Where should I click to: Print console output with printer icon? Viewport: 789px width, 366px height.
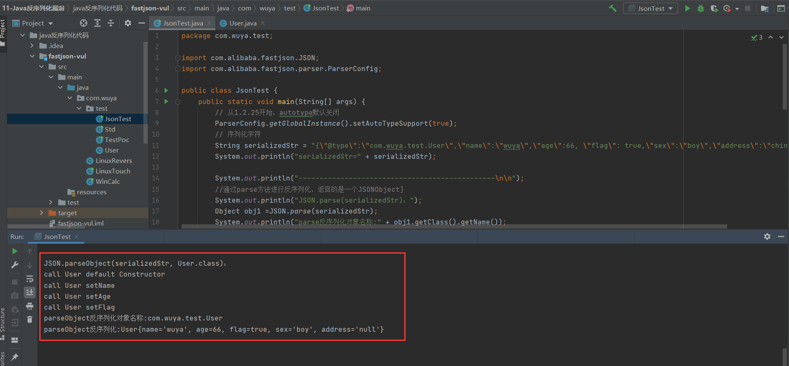pos(30,306)
